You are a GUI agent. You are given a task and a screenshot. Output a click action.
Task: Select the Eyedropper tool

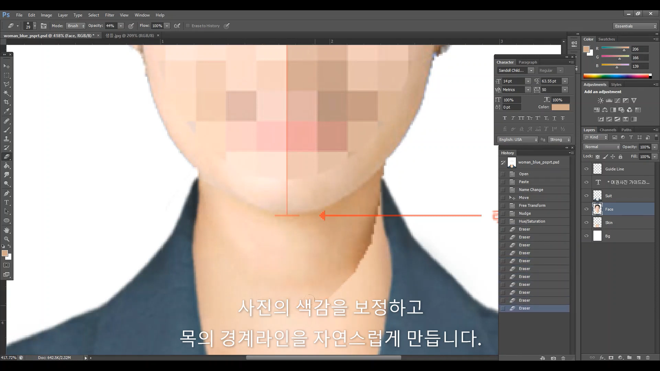click(x=7, y=111)
